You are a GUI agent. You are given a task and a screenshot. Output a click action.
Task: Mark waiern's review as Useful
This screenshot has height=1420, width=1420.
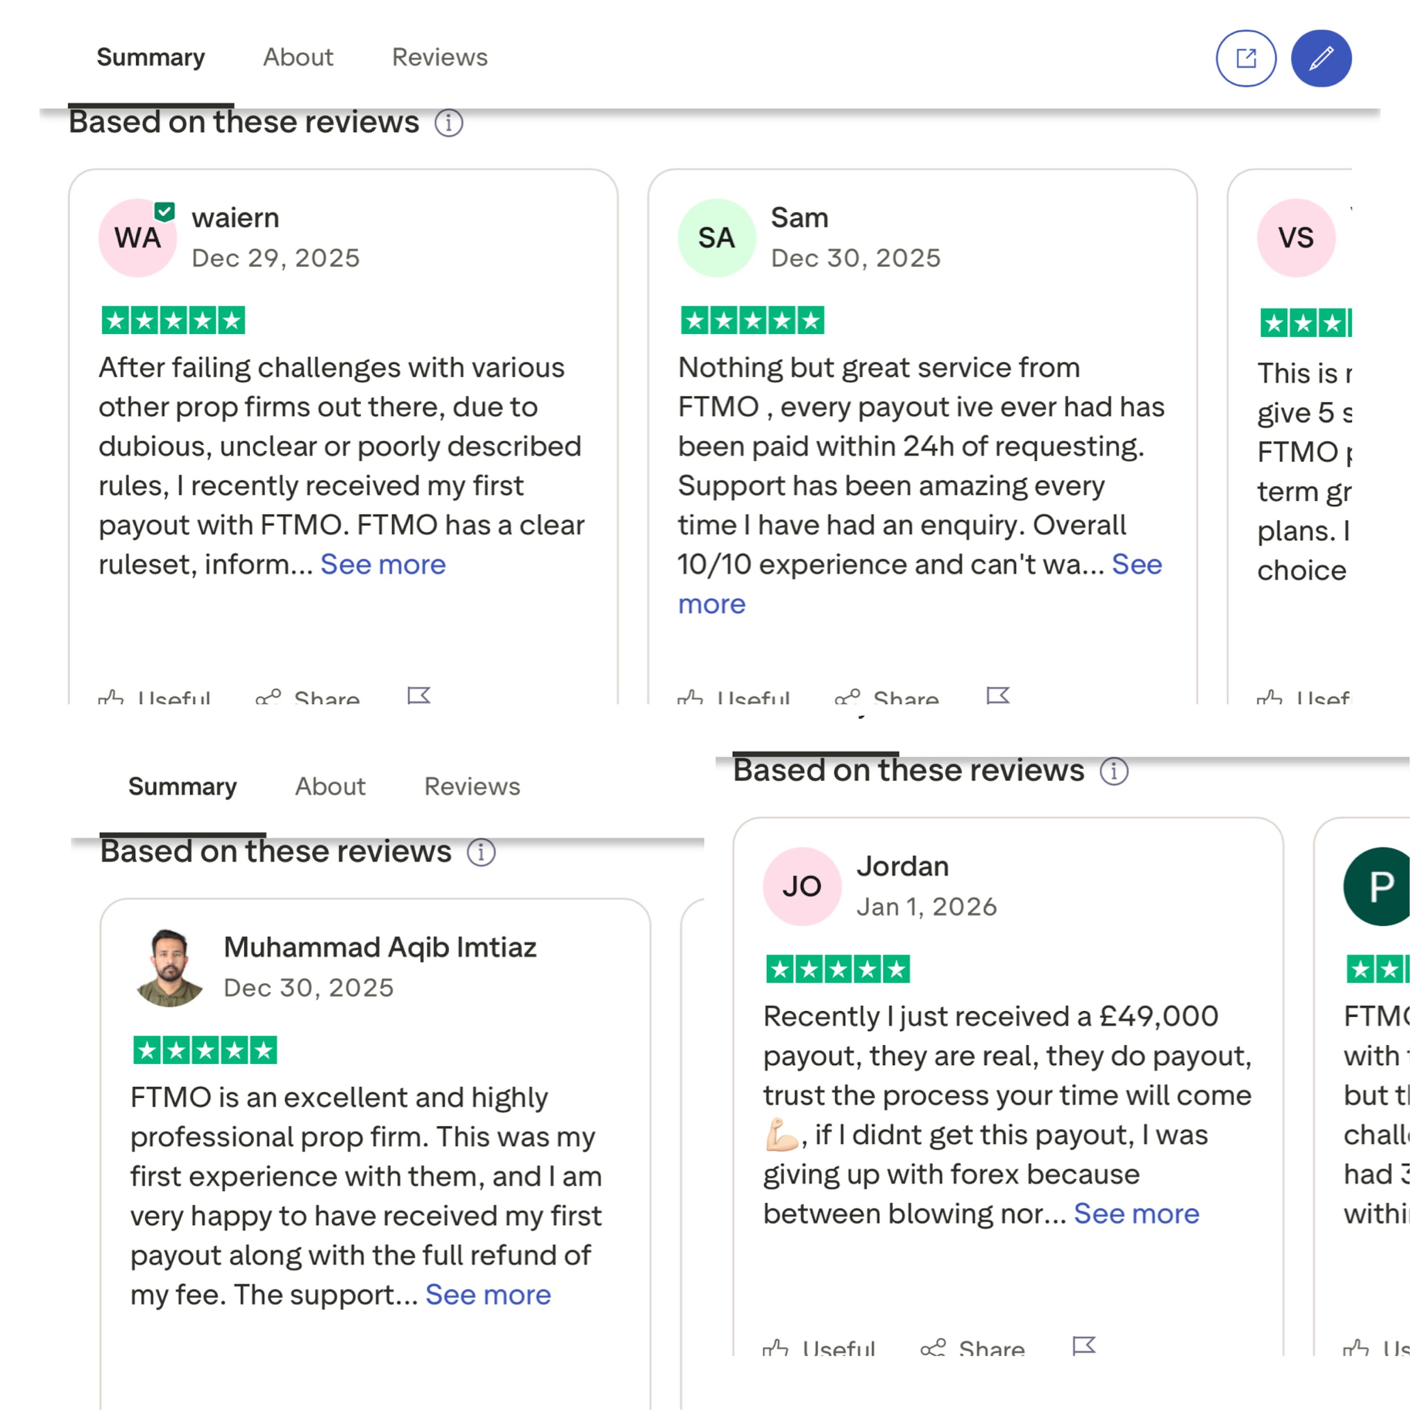tap(155, 697)
